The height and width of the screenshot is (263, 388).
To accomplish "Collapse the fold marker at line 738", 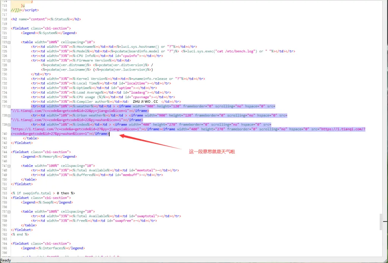I will click(x=9, y=116).
